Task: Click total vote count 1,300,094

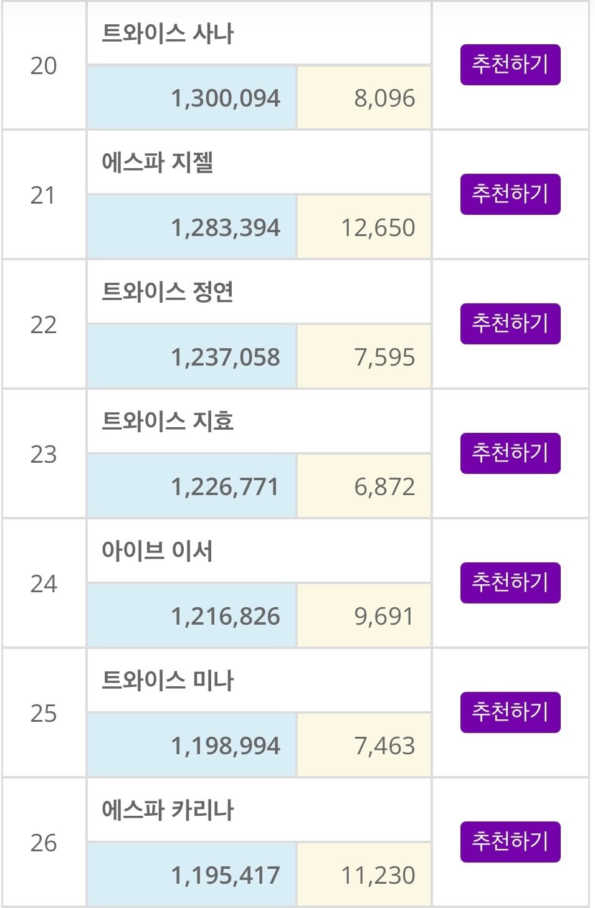Action: click(225, 98)
